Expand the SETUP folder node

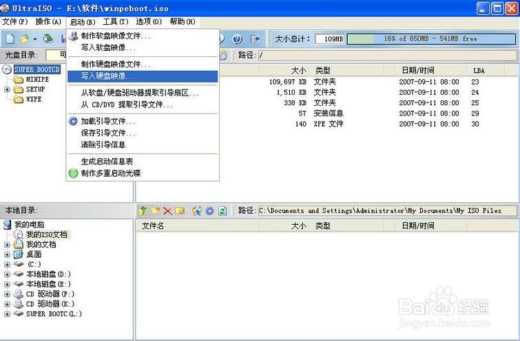point(7,89)
